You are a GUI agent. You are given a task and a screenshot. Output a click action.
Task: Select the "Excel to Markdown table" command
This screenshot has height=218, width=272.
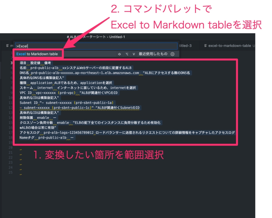[x=38, y=54]
